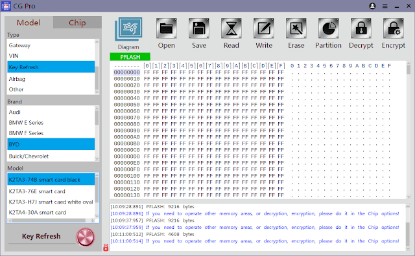Viewport: 415px width, 256px height.
Task: Click the Write icon
Action: pyautogui.click(x=264, y=28)
